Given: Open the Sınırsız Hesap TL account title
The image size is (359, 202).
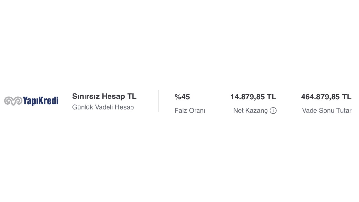Looking at the screenshot, I should 104,96.
